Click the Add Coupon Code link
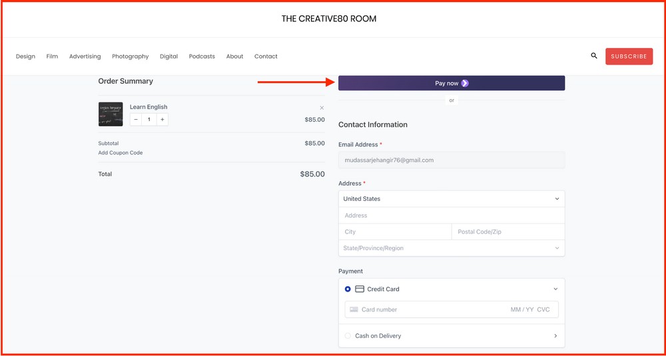The image size is (666, 356). click(x=121, y=153)
